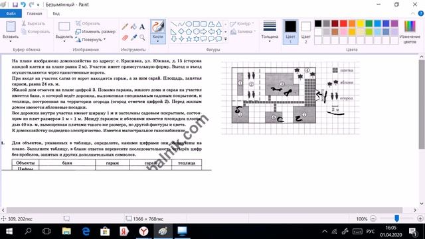Select the Magnifier tool
The width and height of the screenshot is (425, 239).
pyautogui.click(x=142, y=38)
